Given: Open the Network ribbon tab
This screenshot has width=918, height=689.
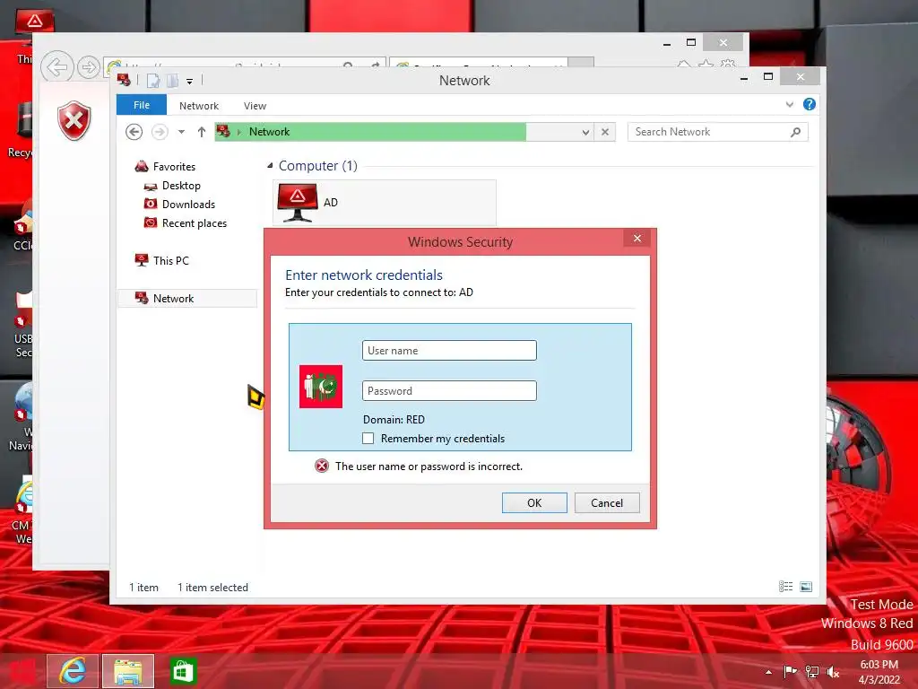Looking at the screenshot, I should point(198,106).
